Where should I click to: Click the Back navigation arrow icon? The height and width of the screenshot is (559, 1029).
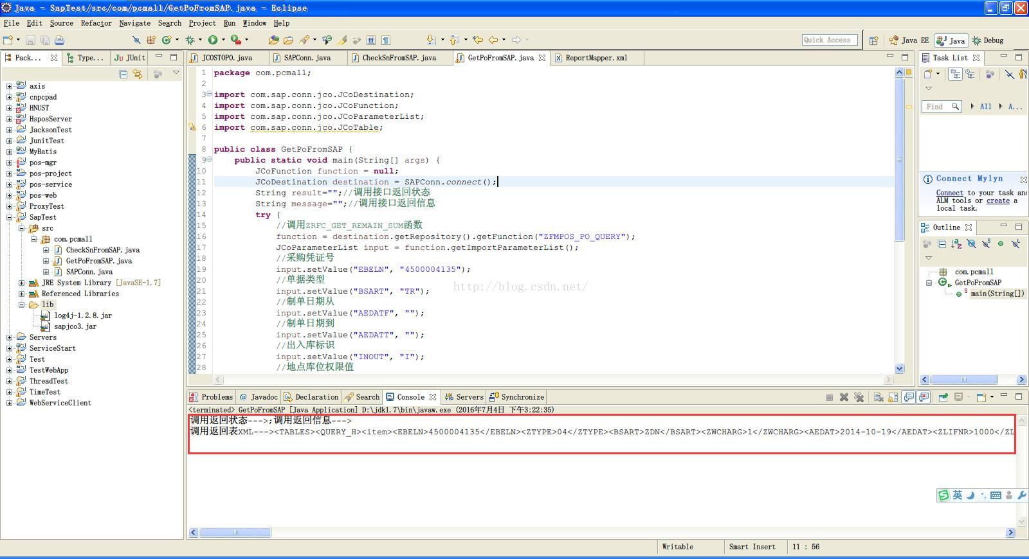tap(493, 40)
